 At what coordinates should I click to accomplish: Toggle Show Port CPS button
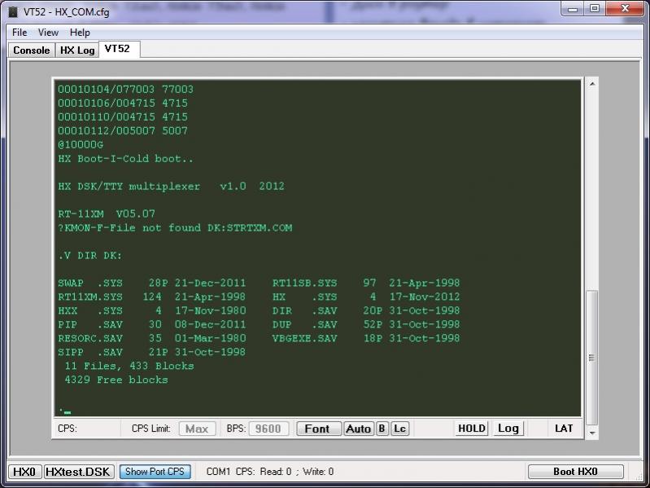(x=155, y=472)
